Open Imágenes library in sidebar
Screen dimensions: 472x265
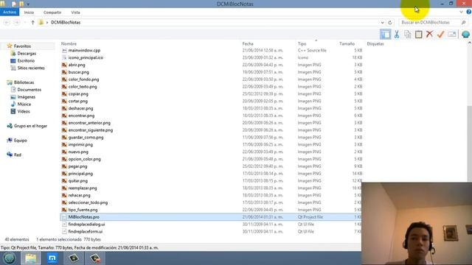click(x=27, y=97)
